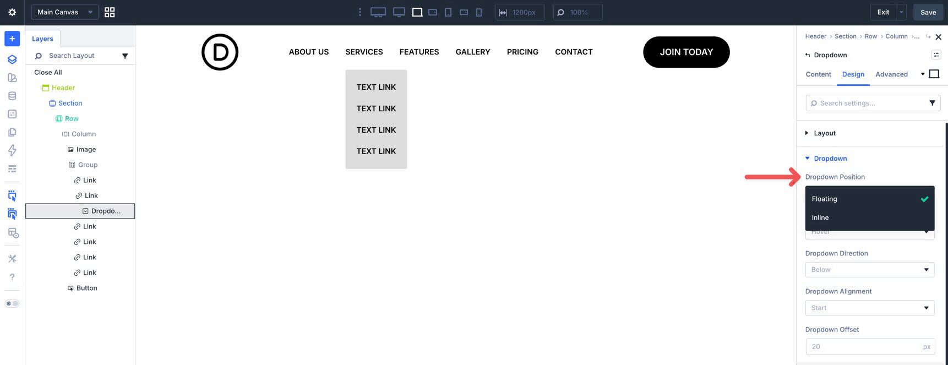The height and width of the screenshot is (365, 948).
Task: Click the GALLERY nav link
Action: 473,52
